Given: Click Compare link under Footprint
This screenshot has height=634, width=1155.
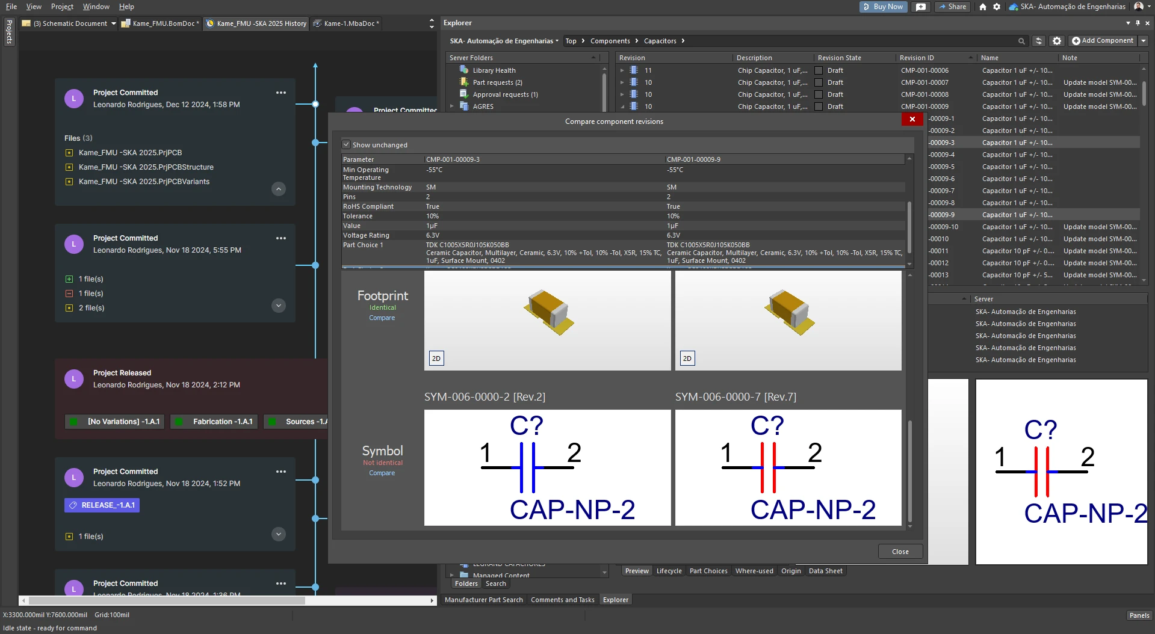Looking at the screenshot, I should pos(382,318).
